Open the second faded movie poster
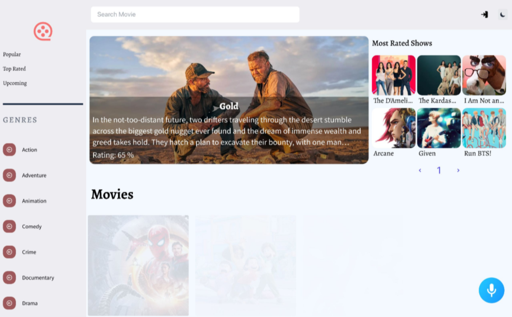 (246, 265)
